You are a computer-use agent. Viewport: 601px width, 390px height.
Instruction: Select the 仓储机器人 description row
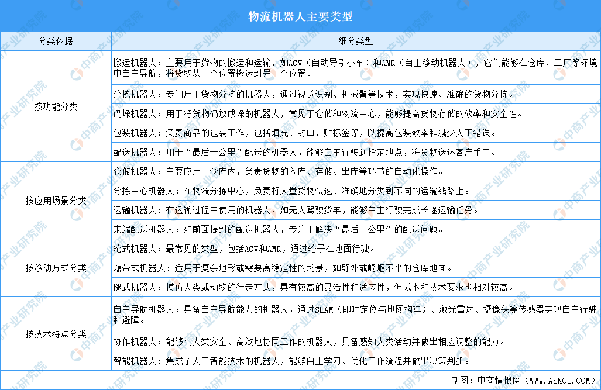point(356,171)
